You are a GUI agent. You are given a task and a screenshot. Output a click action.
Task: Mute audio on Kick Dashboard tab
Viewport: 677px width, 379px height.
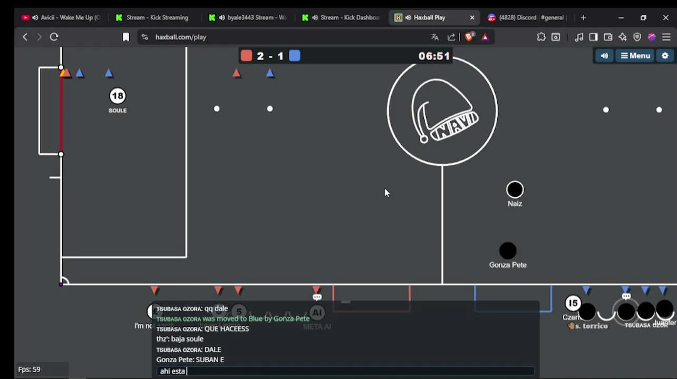point(315,17)
